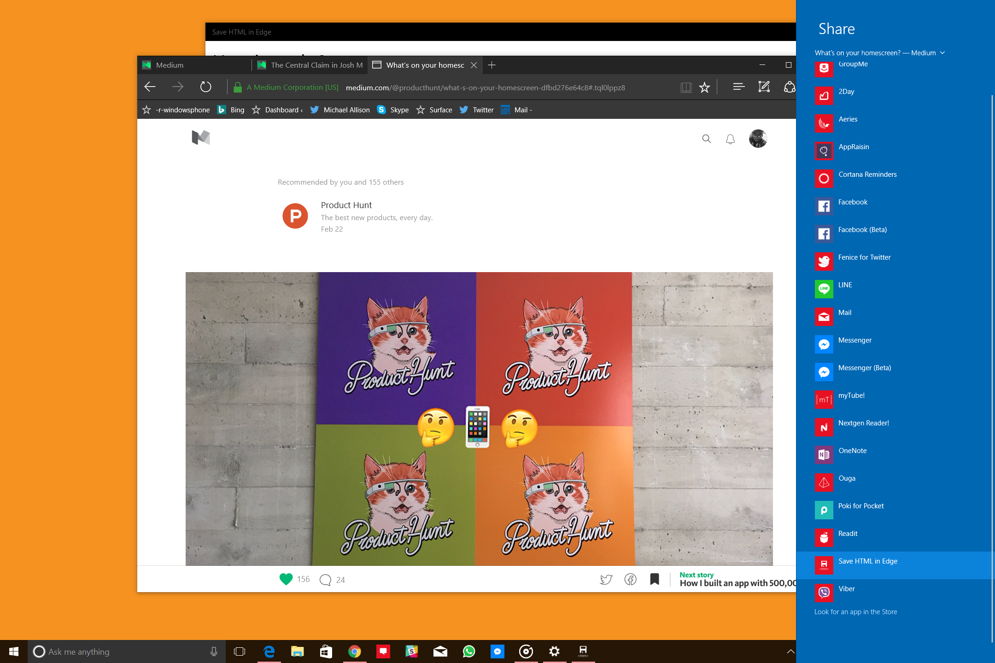Open the Make a Web Note tool
995x663 pixels.
click(764, 87)
